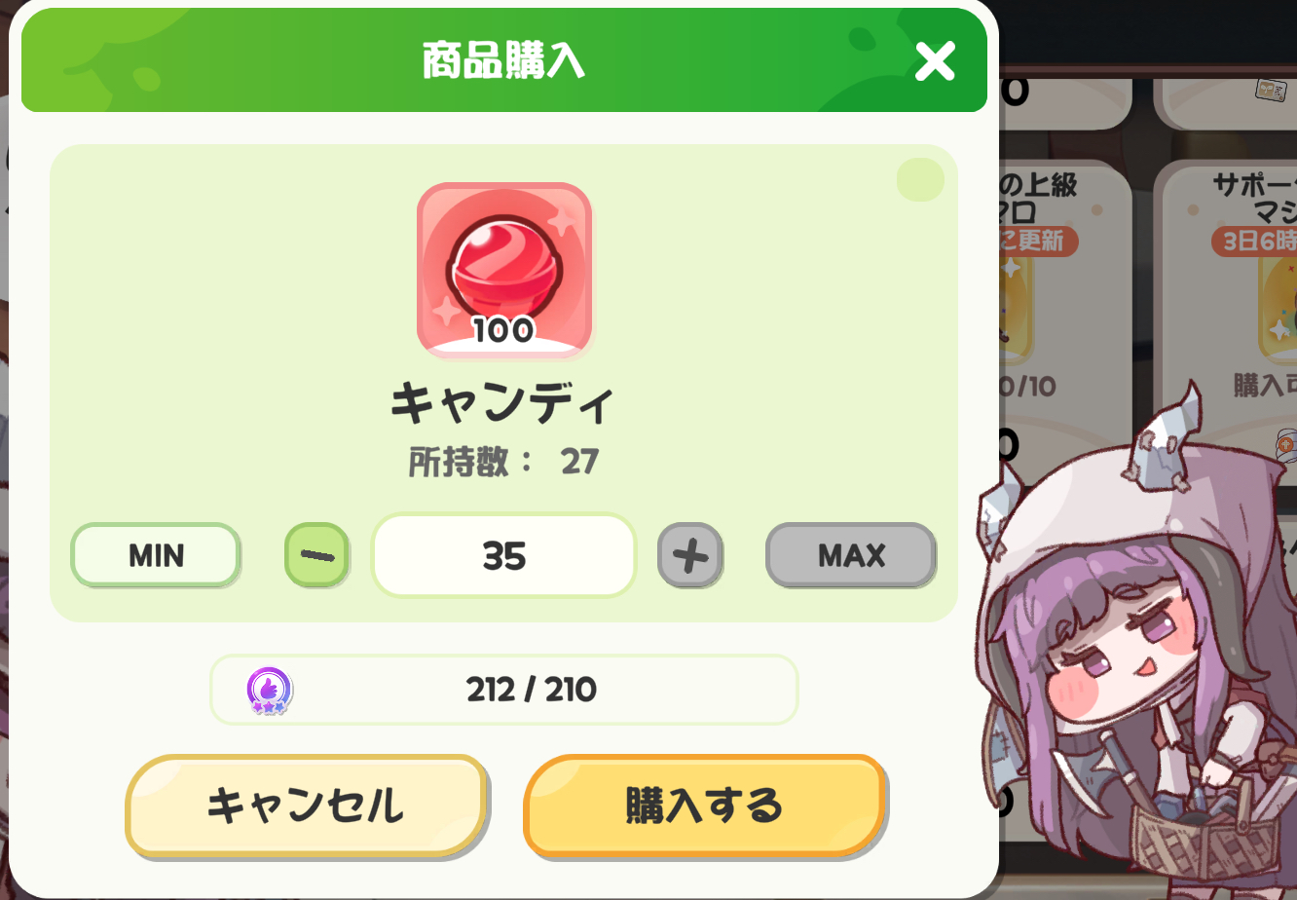This screenshot has height=900, width=1297.
Task: Tap the purple thumbs-up currency medal icon
Action: coord(270,691)
